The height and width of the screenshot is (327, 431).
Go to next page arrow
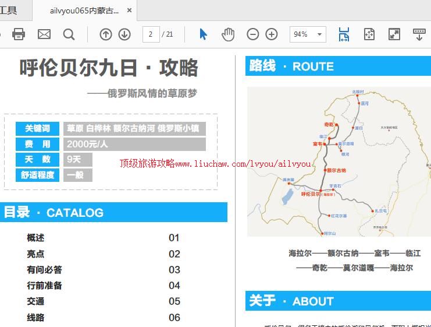point(124,34)
